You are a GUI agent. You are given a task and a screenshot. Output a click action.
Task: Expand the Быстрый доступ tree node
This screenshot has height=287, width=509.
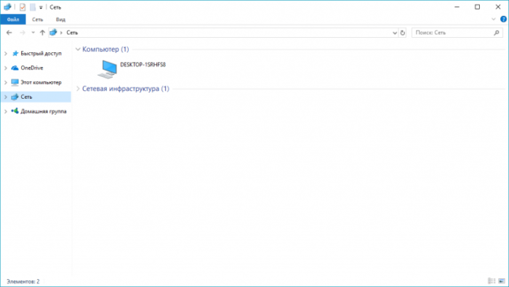pos(6,54)
